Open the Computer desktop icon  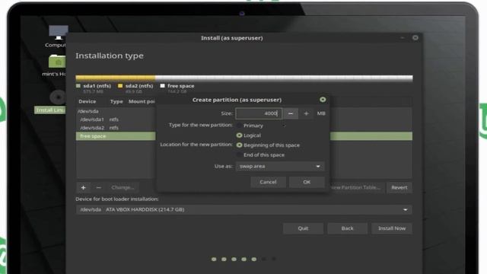pos(58,33)
